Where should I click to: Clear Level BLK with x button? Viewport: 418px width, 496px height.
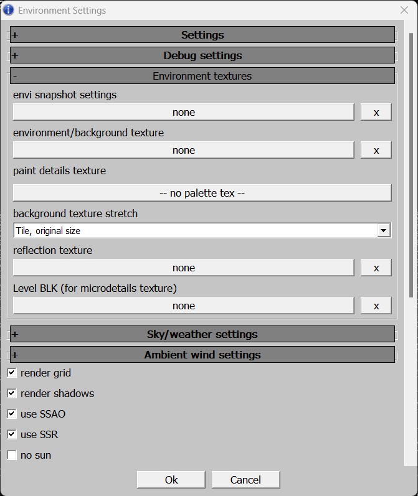376,306
